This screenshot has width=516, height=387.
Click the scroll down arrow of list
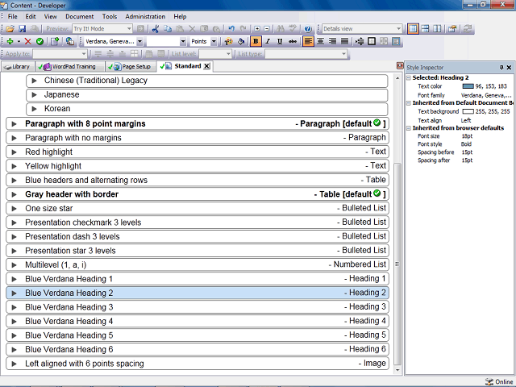tap(397, 370)
